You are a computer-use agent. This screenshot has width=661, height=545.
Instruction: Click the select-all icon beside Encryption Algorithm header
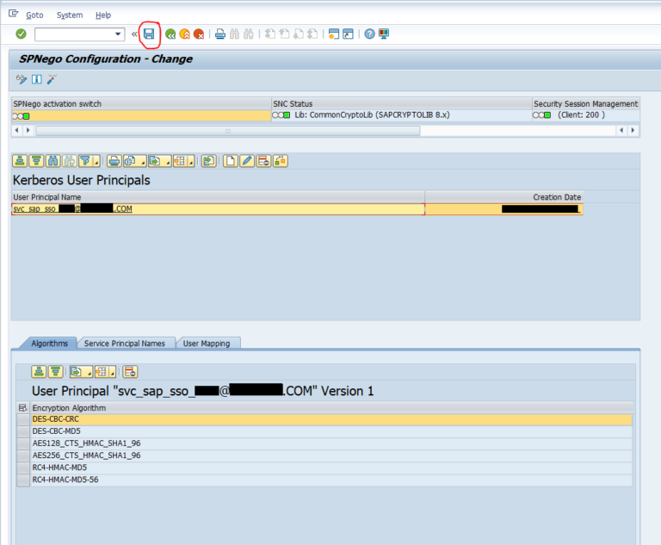click(22, 408)
